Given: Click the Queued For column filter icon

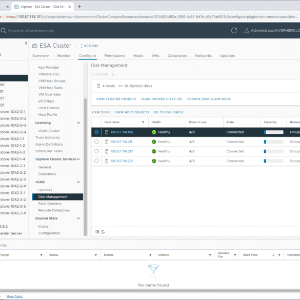Looking at the screenshot, I should (235, 255).
